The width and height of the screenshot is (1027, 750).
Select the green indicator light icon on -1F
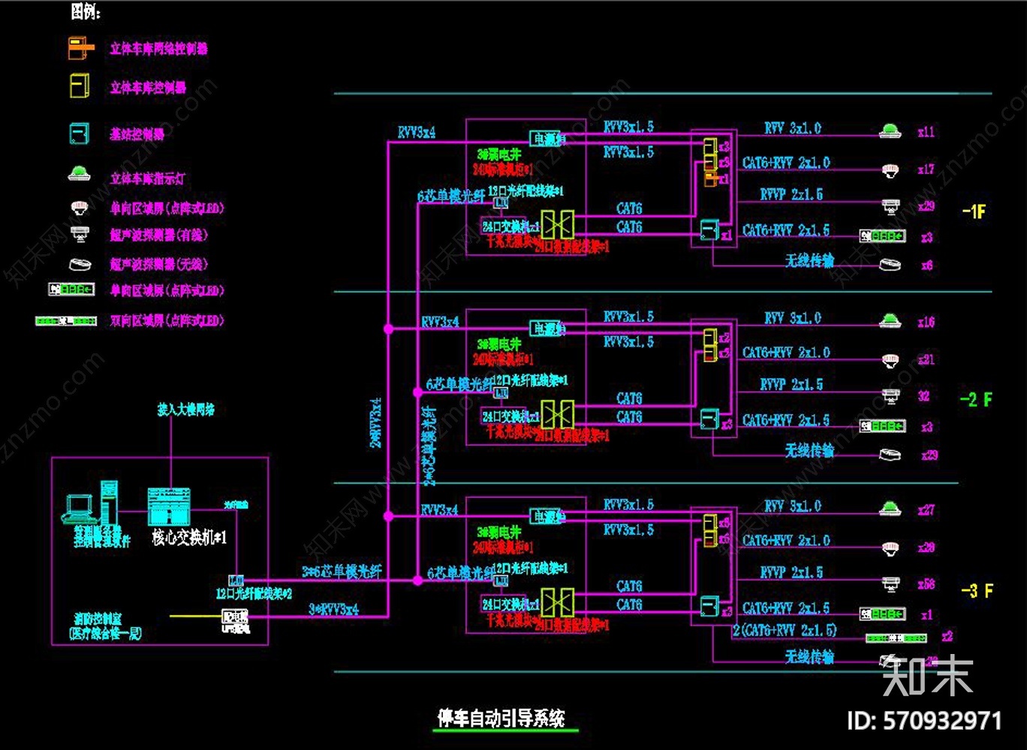pyautogui.click(x=890, y=129)
